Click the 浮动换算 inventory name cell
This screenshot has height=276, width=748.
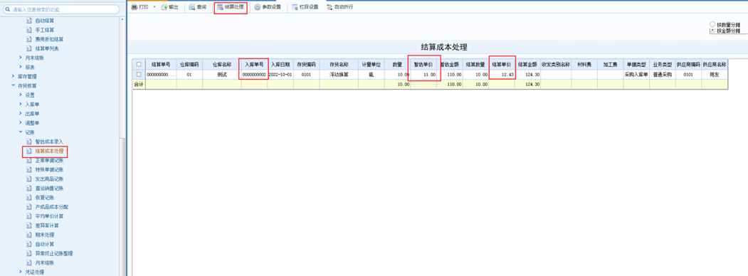[x=339, y=75]
